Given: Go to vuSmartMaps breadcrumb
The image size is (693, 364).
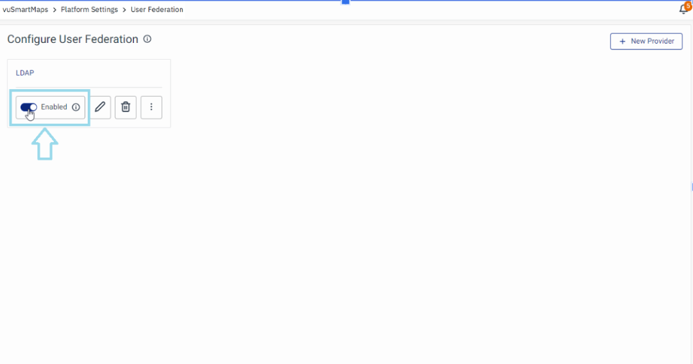Looking at the screenshot, I should (x=25, y=10).
